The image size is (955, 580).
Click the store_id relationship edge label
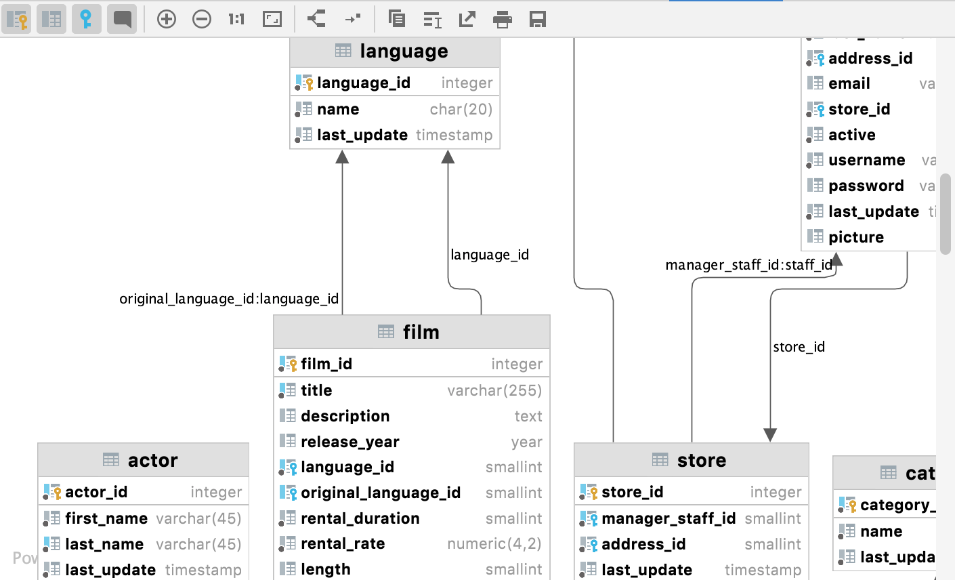(799, 347)
